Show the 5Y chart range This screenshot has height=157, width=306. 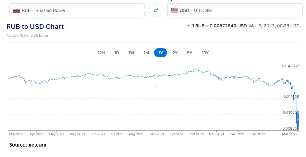click(x=189, y=53)
